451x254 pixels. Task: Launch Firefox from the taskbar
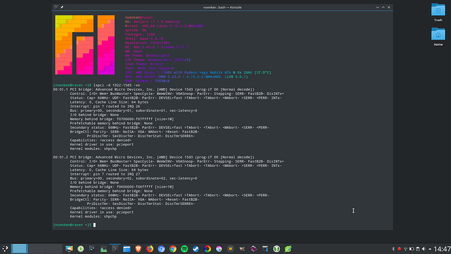click(150, 249)
